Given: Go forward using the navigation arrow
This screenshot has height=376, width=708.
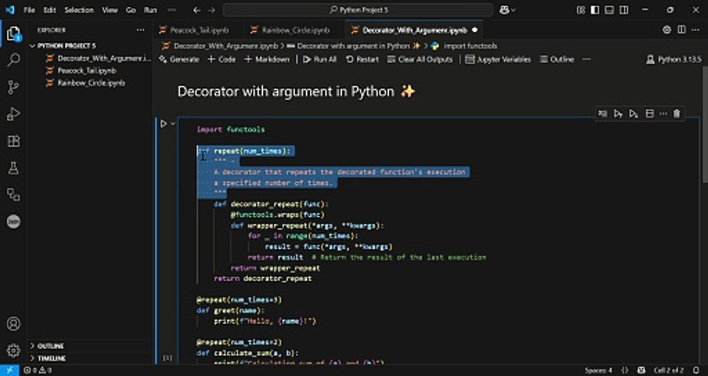Looking at the screenshot, I should click(211, 10).
